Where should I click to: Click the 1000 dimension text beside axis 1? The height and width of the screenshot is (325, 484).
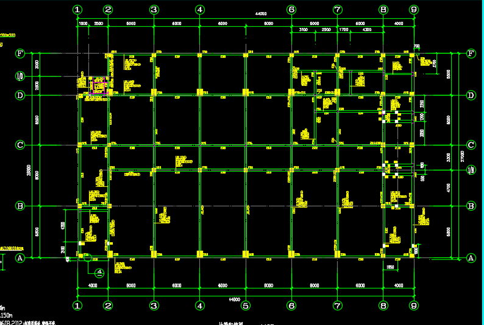point(82,23)
